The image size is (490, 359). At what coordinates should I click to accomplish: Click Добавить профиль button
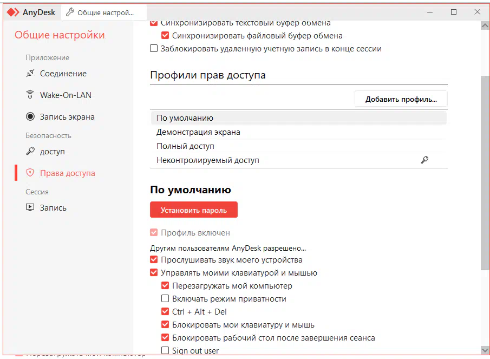click(401, 99)
